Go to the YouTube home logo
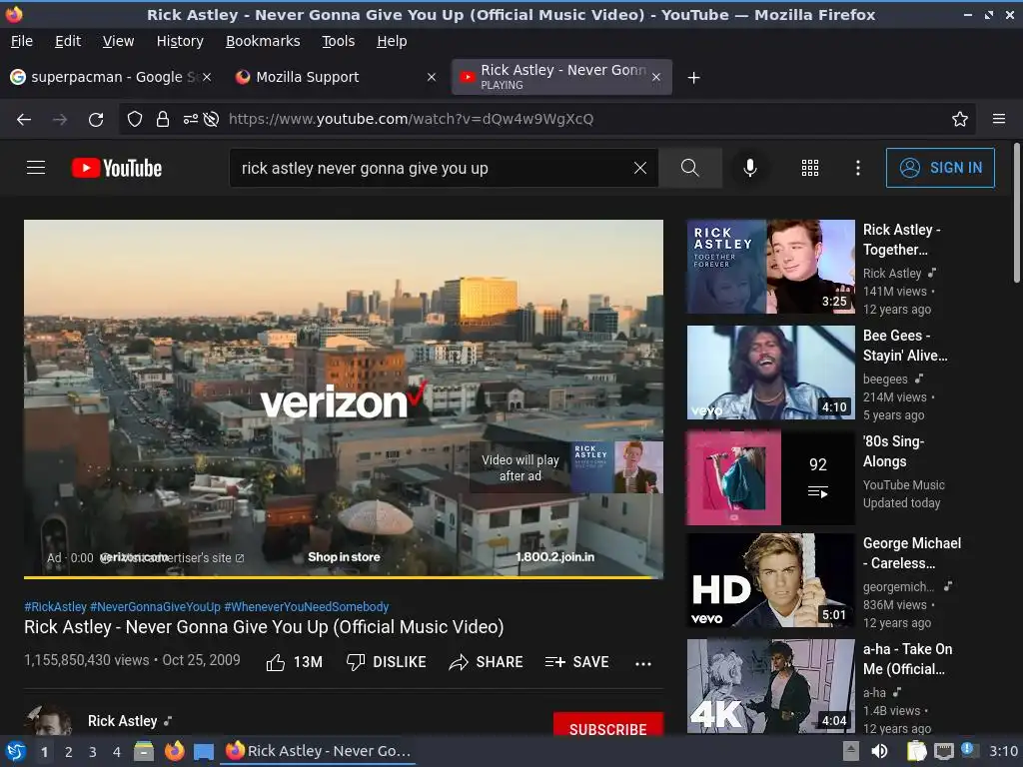1023x767 pixels. pyautogui.click(x=117, y=168)
